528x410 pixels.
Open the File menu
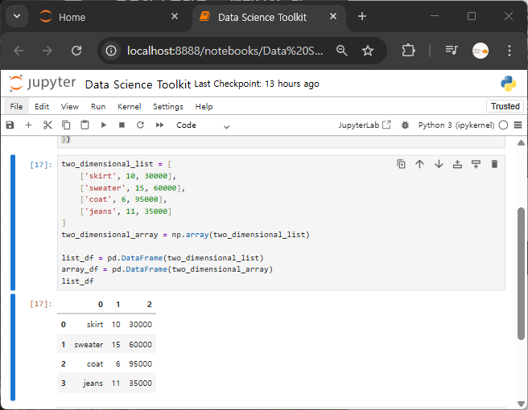point(16,107)
